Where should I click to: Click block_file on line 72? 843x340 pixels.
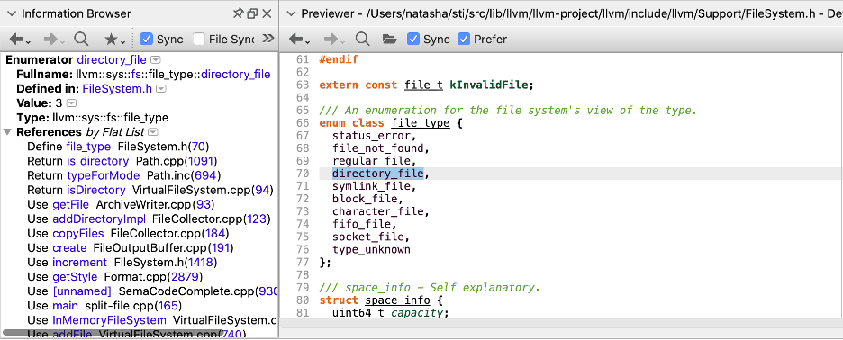[x=365, y=200]
